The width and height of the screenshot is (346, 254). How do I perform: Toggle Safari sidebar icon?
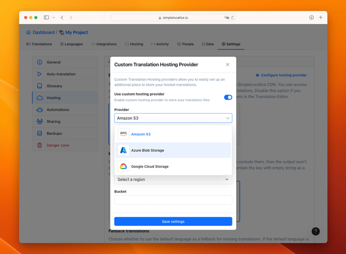(x=46, y=17)
